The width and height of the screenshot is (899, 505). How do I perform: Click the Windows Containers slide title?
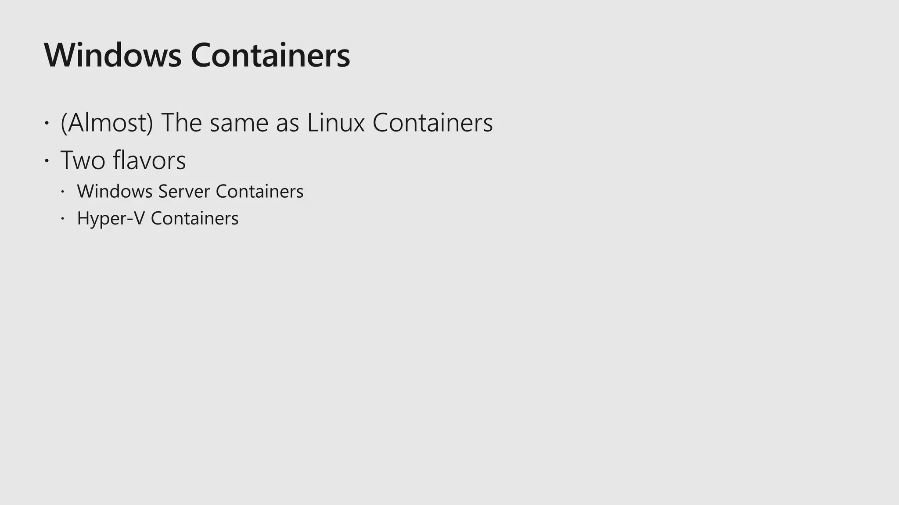pyautogui.click(x=197, y=55)
